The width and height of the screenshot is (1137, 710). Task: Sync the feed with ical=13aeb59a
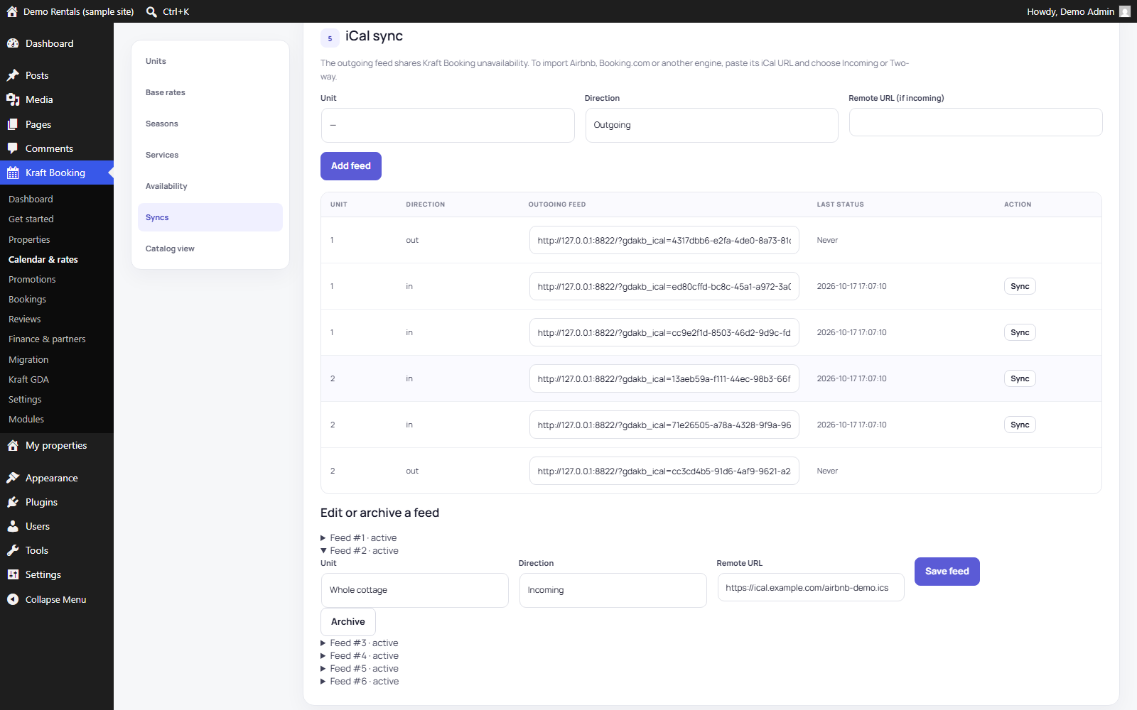[1020, 378]
